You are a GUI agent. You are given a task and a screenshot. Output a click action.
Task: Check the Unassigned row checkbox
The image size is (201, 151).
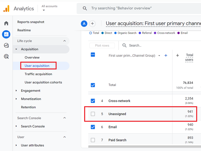(93, 114)
